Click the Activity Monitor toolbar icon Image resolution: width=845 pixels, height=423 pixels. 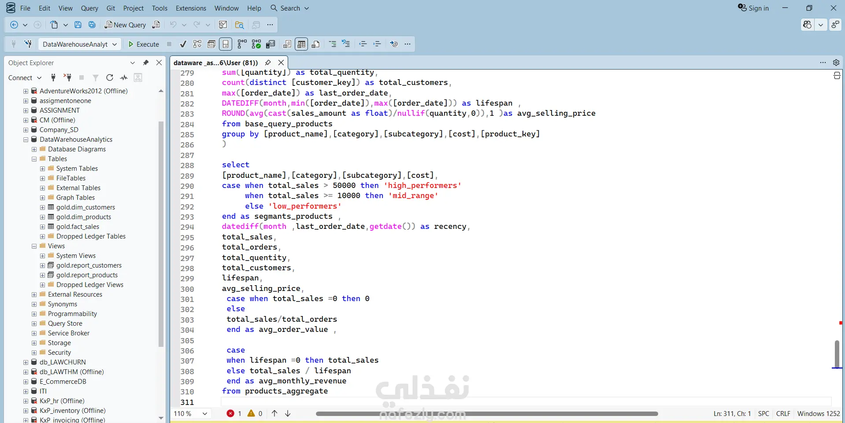coord(223,25)
